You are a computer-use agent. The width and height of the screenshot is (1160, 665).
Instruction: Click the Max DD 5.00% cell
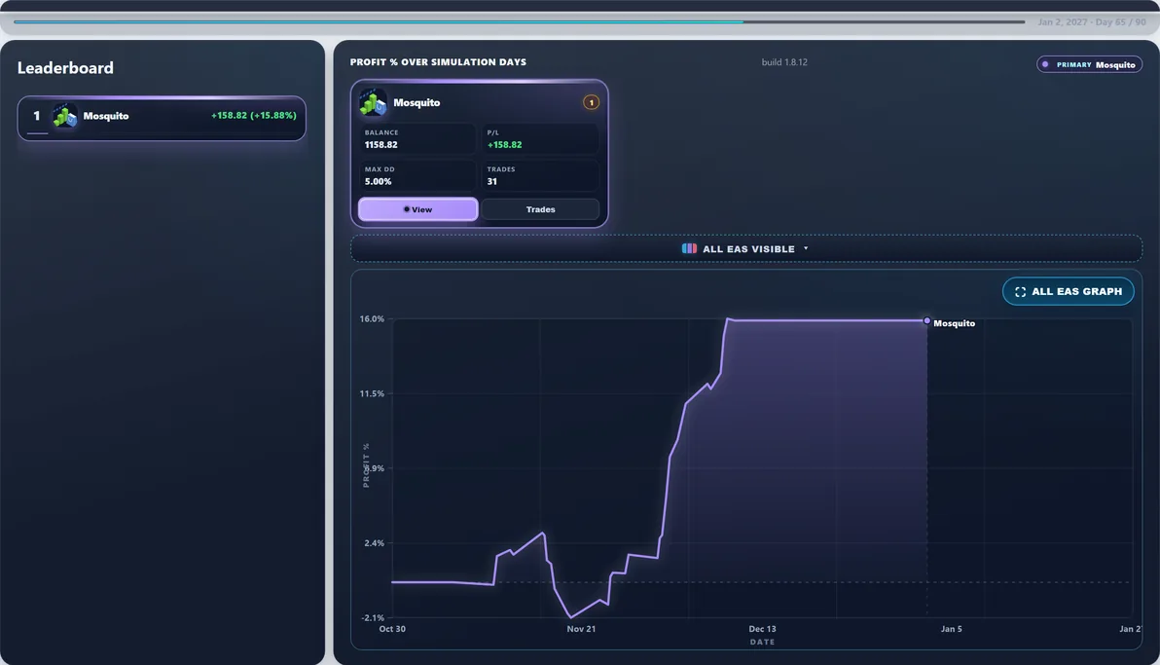point(417,175)
